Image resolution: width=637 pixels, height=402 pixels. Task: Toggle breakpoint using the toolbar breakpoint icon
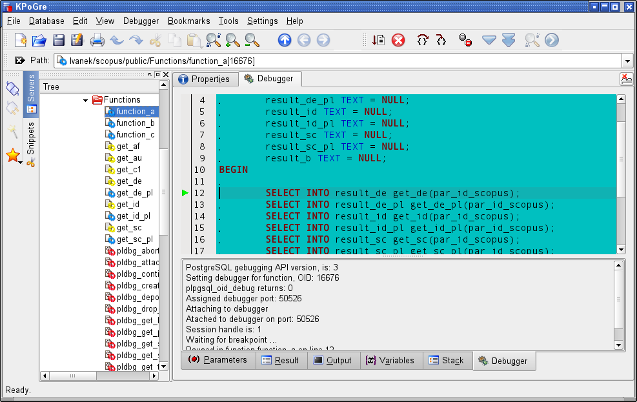click(x=465, y=40)
